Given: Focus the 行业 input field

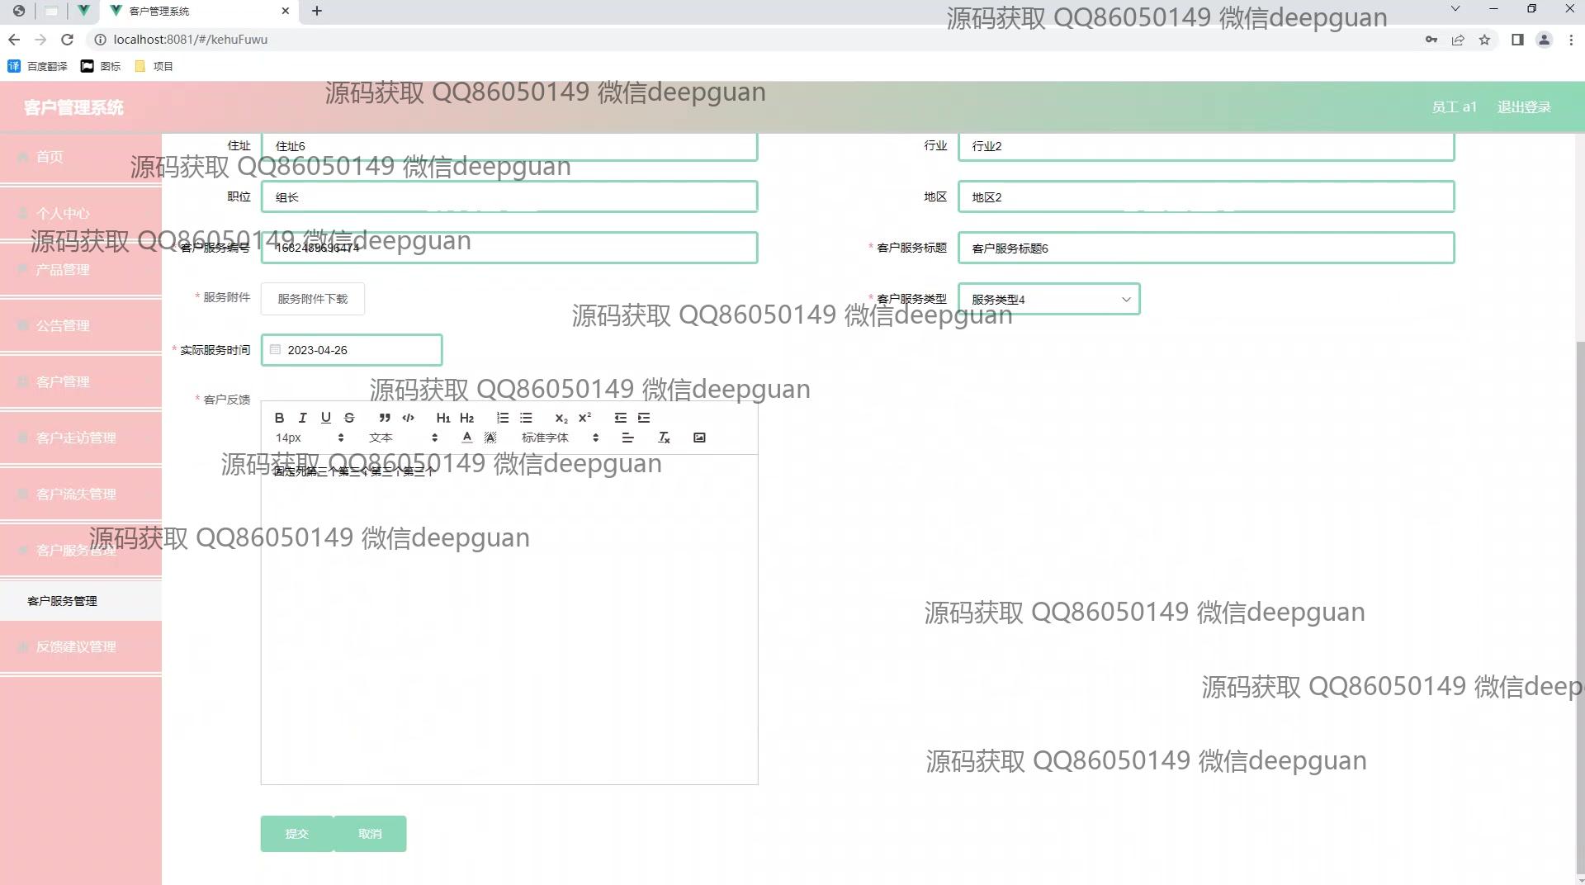Looking at the screenshot, I should (1206, 146).
